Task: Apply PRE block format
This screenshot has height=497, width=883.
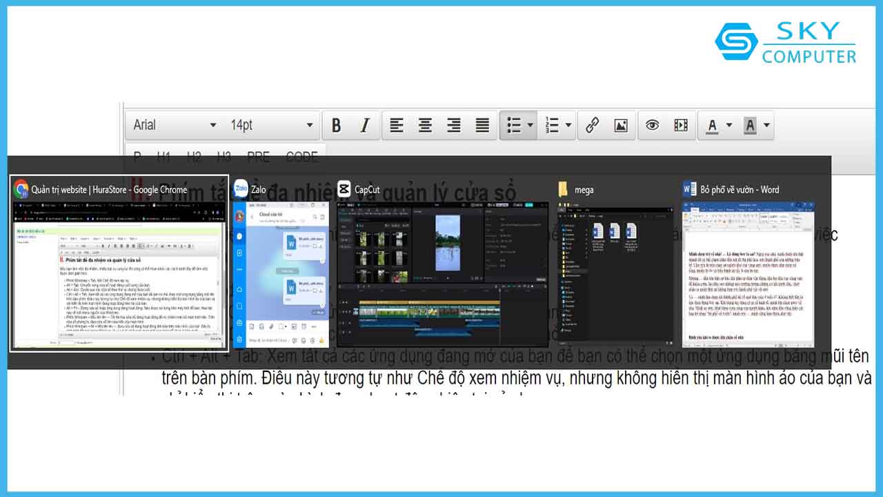Action: 259,157
